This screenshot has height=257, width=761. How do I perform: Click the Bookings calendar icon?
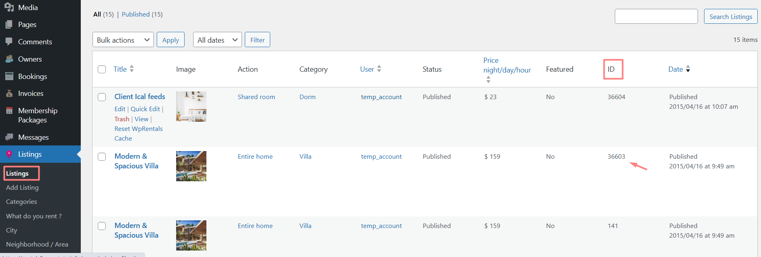click(9, 76)
